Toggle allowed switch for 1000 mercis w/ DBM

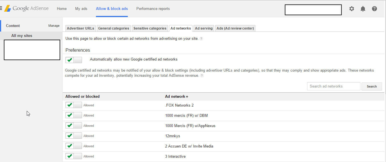pyautogui.click(x=74, y=115)
